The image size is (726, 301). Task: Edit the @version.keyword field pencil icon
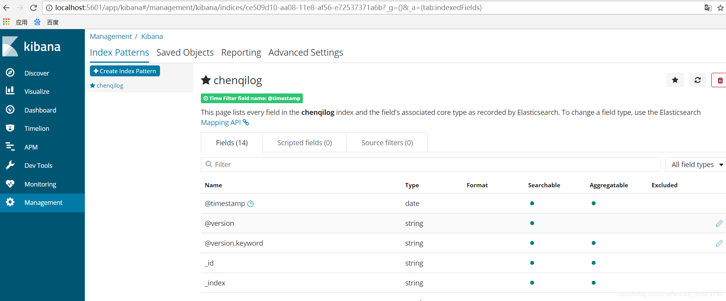[x=719, y=243]
